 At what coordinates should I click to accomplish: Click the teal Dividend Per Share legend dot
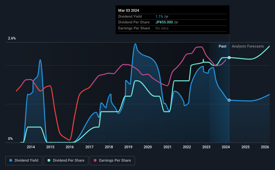coord(49,160)
